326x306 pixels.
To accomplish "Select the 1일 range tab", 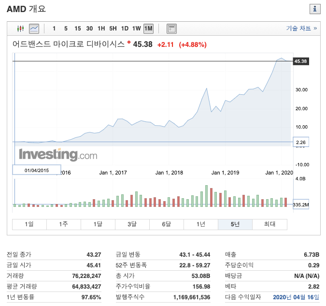I will point(29,224).
